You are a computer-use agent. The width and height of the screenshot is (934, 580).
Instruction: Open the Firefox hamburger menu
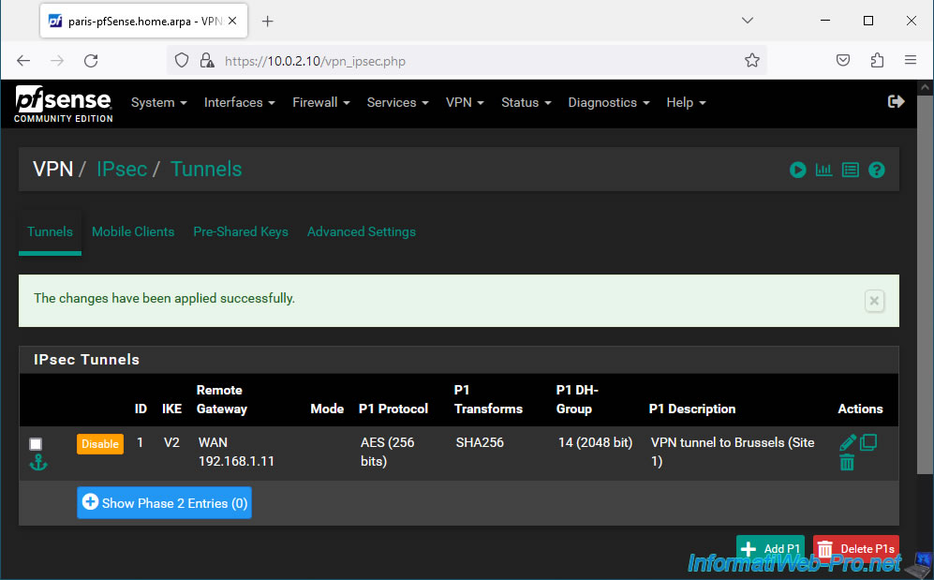pyautogui.click(x=911, y=60)
